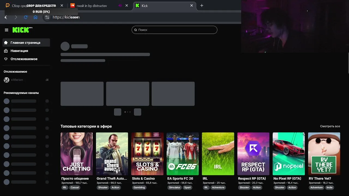Focus the Поиск search field
The width and height of the screenshot is (349, 196).
pos(174,30)
